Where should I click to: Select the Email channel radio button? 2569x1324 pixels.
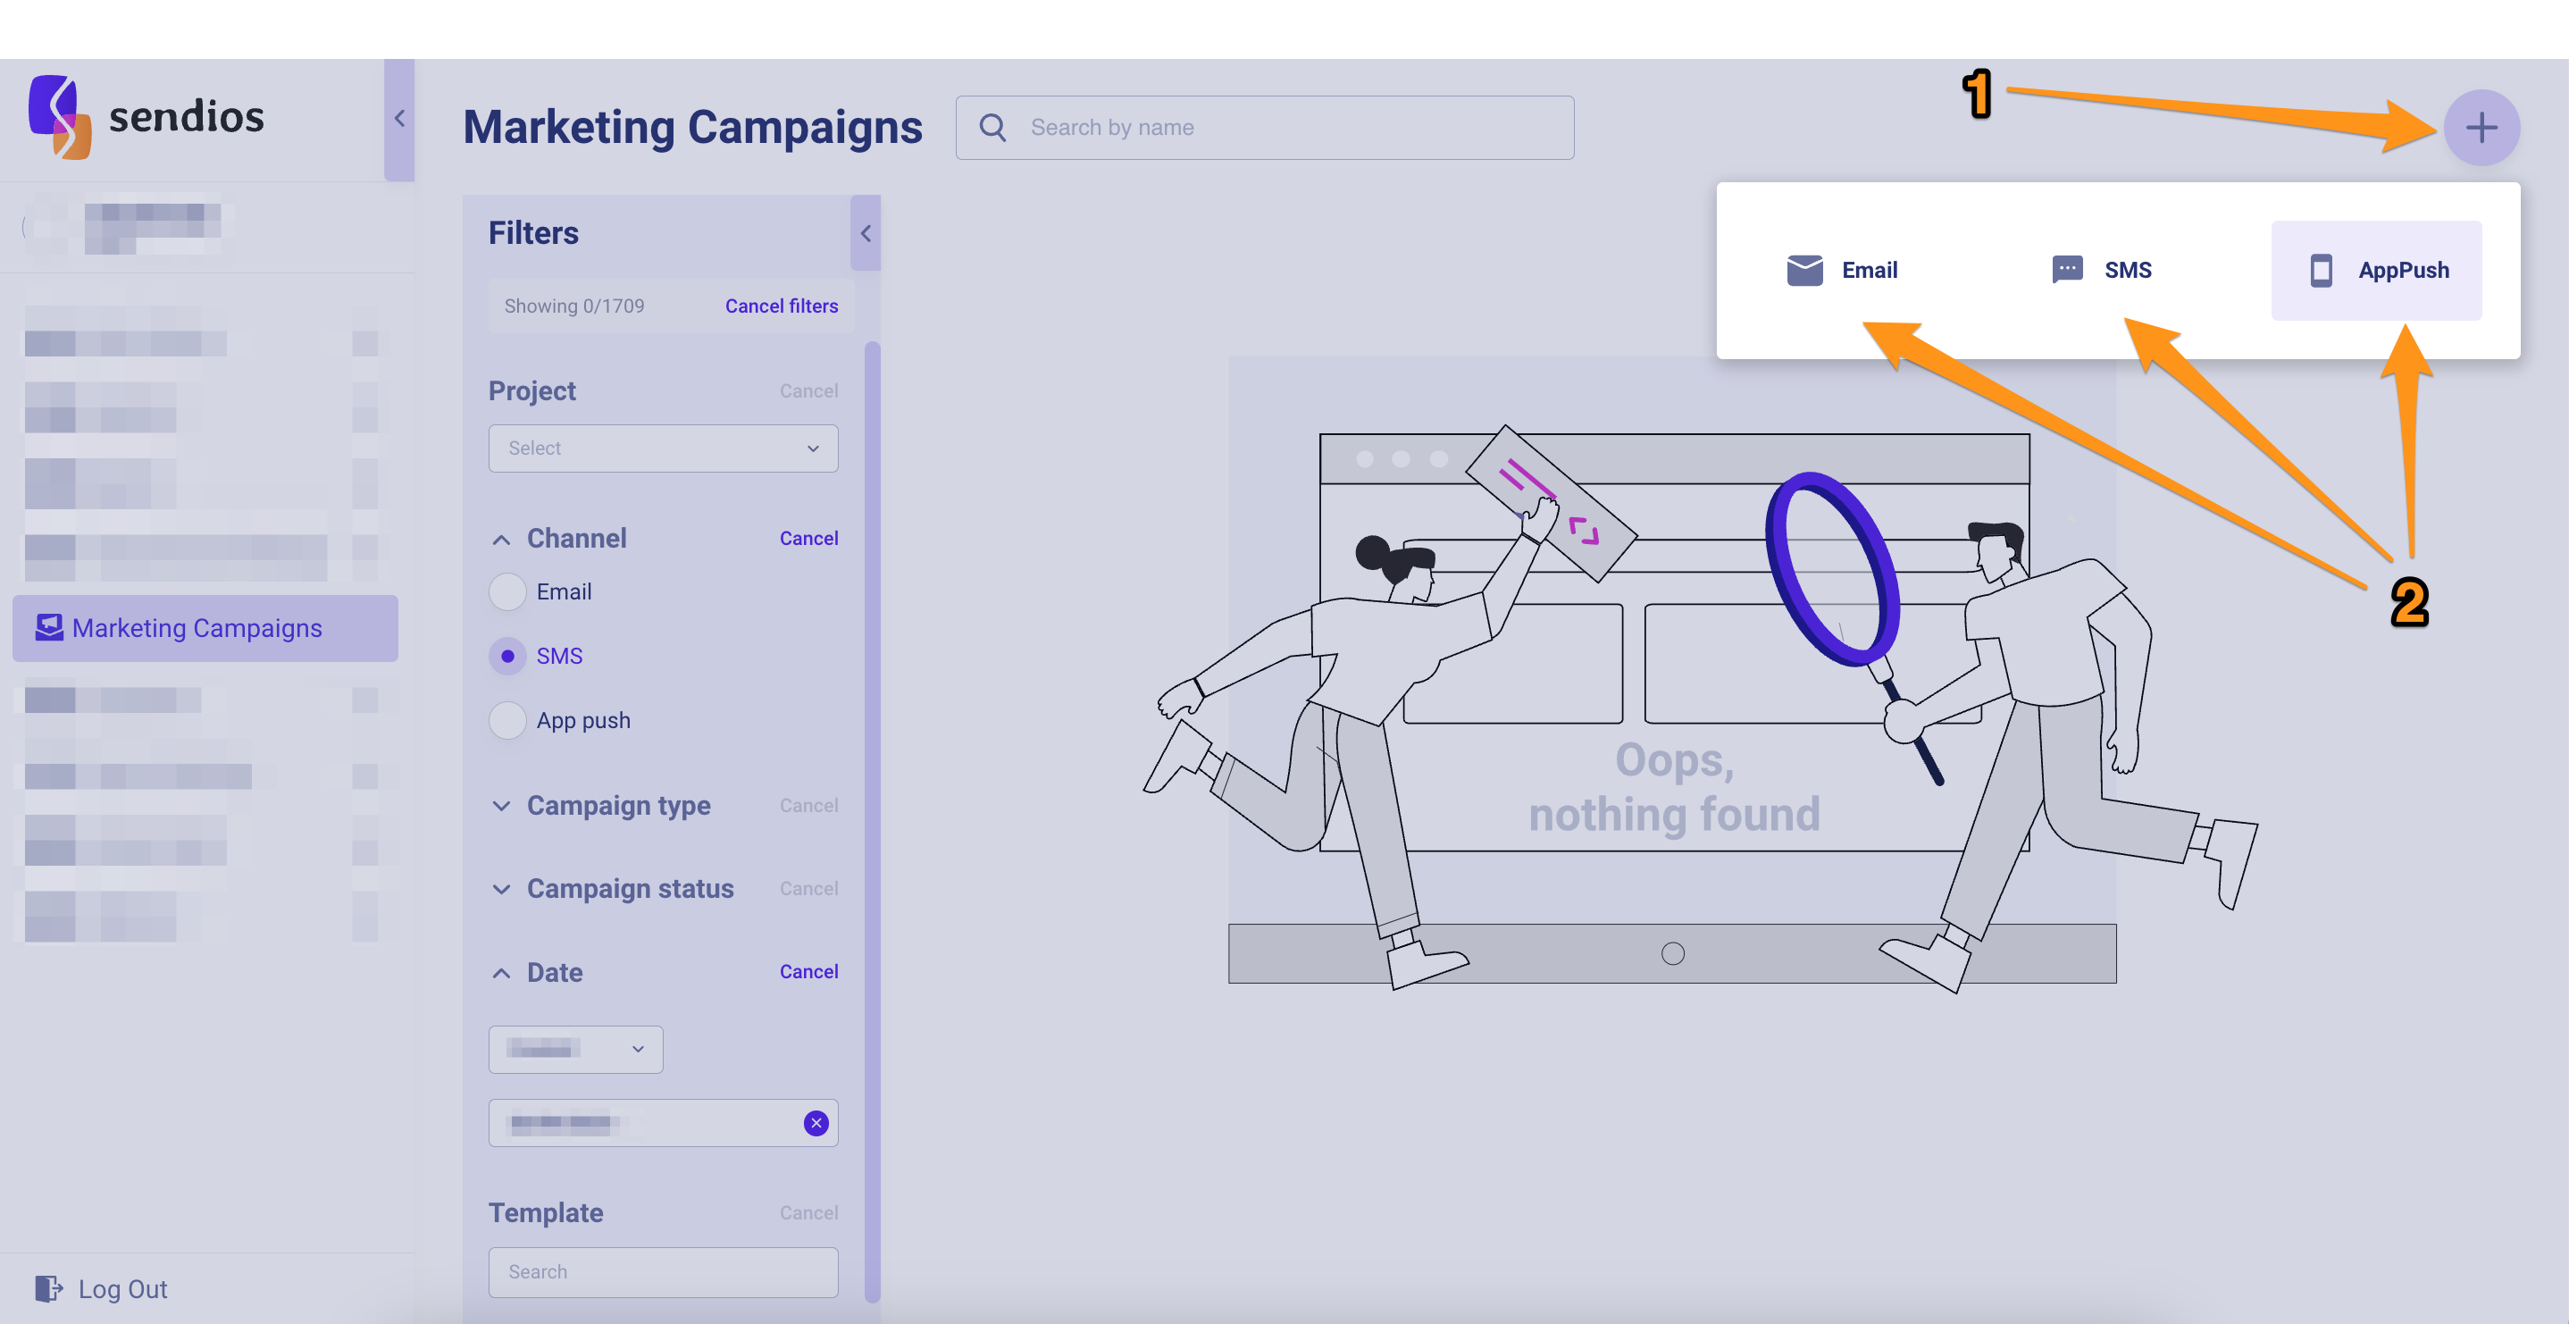click(x=507, y=591)
